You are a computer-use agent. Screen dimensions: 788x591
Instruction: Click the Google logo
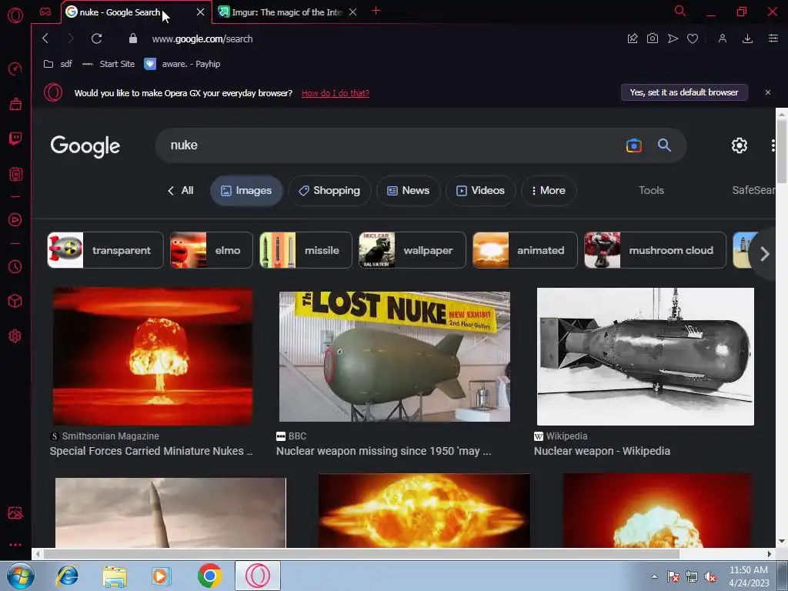coord(85,146)
